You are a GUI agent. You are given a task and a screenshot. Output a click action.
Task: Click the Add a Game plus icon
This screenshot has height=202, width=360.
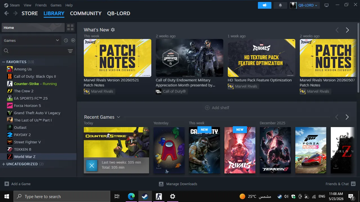tap(7, 184)
